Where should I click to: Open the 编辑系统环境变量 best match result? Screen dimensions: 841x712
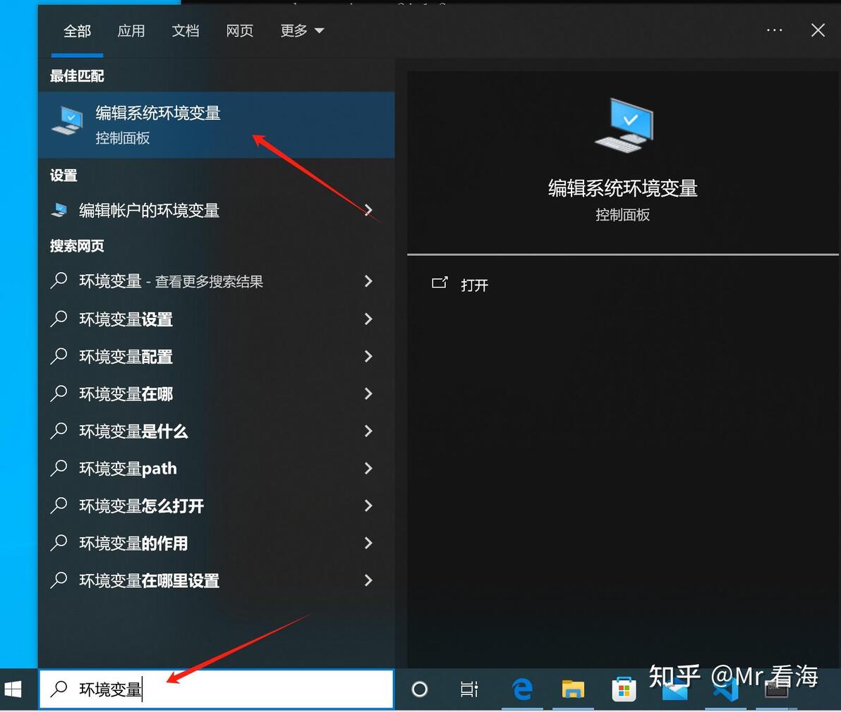[x=216, y=125]
